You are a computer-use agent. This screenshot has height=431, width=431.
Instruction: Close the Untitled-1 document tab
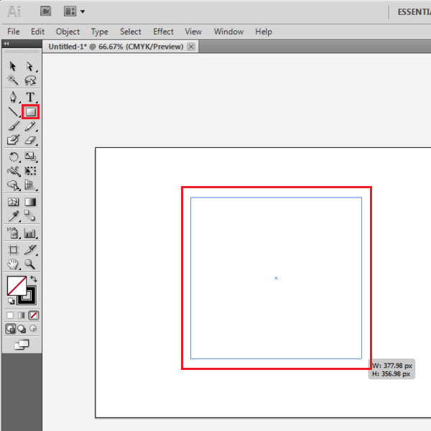[x=191, y=47]
